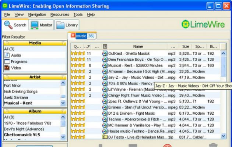Open the Navigation menu

click(x=37, y=14)
